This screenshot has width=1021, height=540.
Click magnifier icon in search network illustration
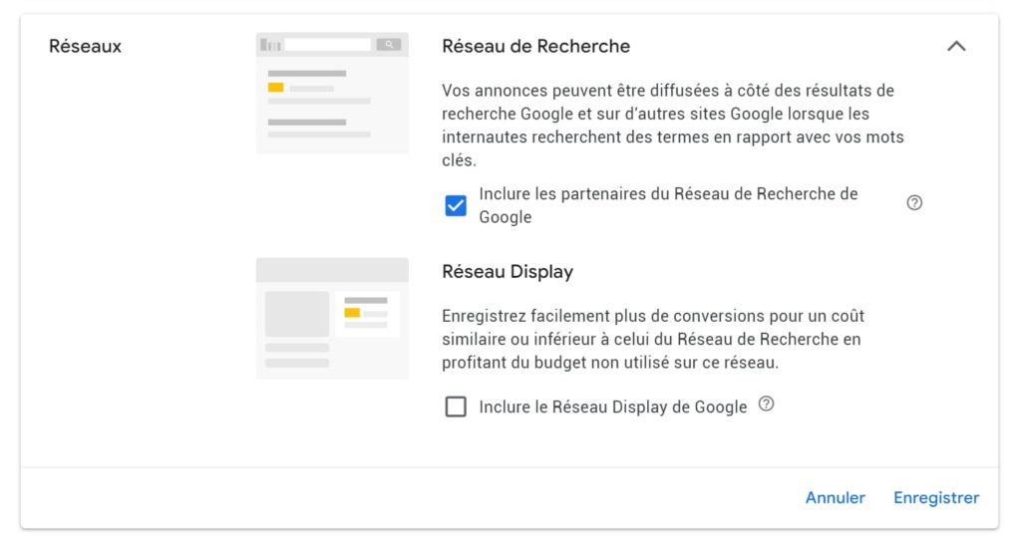coord(389,44)
